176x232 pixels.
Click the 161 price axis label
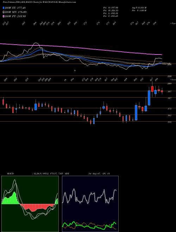[x=169, y=115]
